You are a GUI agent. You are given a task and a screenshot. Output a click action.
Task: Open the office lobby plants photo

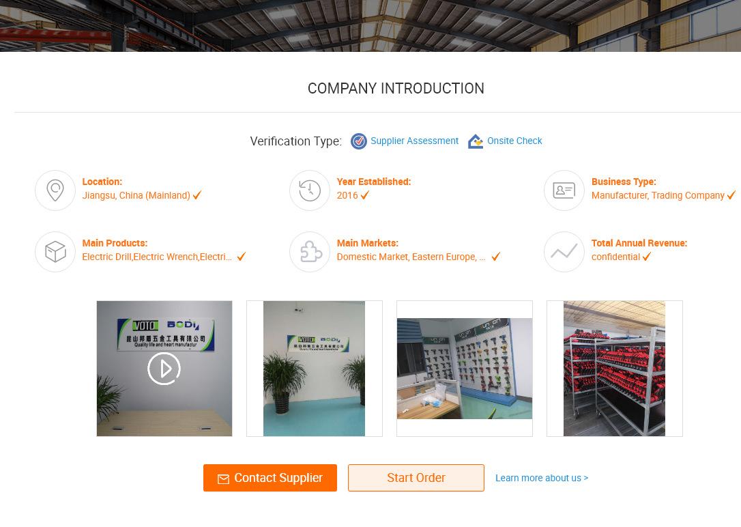tap(314, 369)
